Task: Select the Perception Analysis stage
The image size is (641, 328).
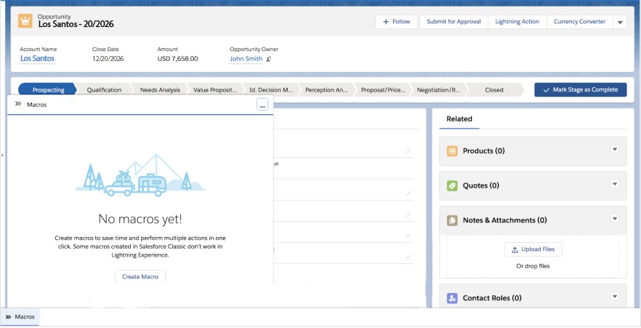Action: (x=326, y=90)
